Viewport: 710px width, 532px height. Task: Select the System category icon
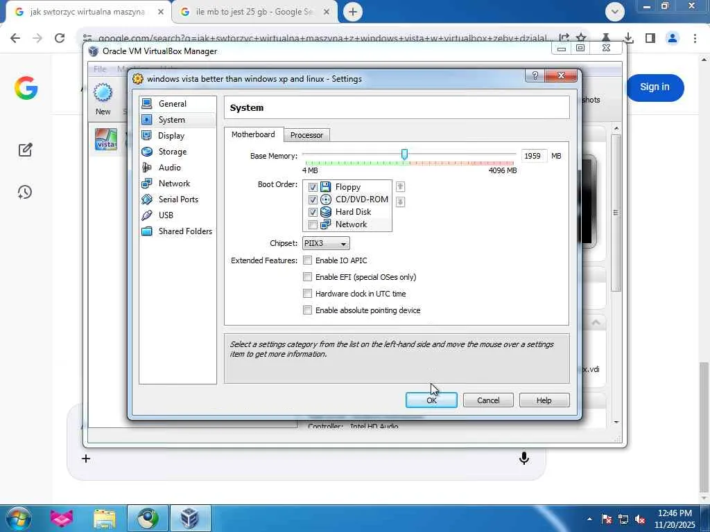point(147,119)
